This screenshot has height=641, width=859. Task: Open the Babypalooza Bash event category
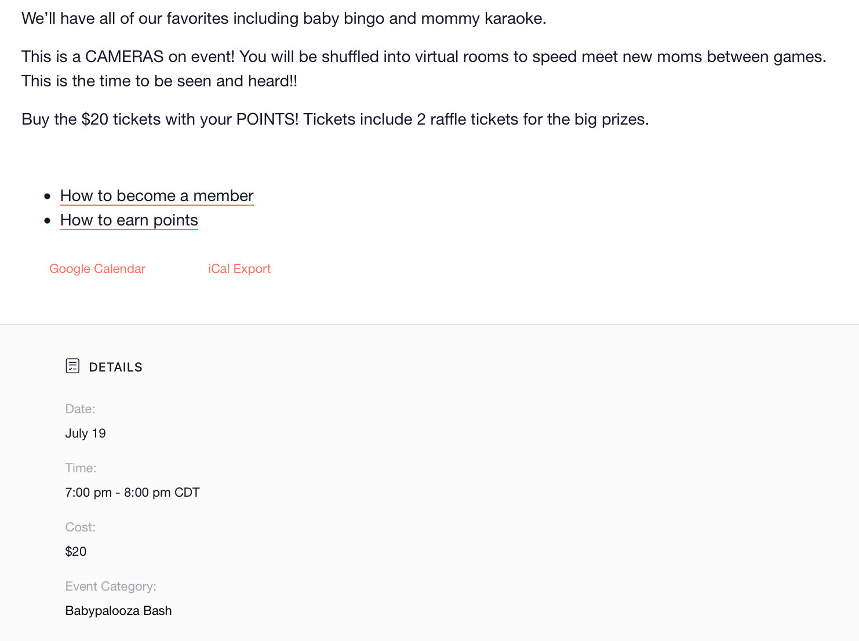point(118,611)
